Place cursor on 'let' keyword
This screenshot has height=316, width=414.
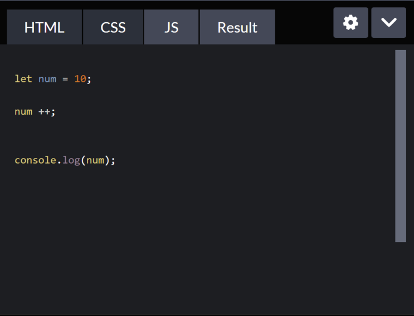click(23, 79)
